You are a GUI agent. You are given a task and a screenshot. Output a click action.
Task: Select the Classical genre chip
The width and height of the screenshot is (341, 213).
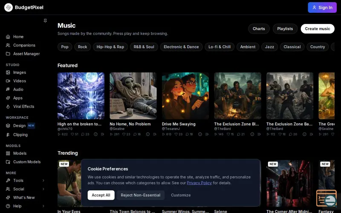tap(292, 47)
